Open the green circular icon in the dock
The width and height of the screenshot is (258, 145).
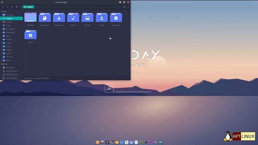coord(141,142)
